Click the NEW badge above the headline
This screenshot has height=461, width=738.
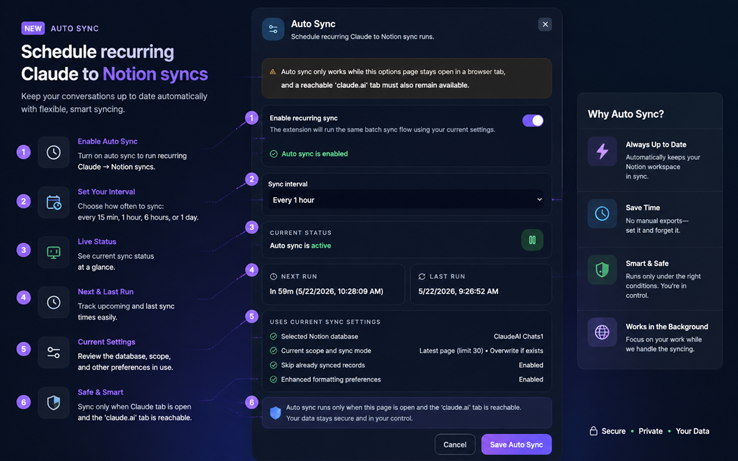(33, 28)
